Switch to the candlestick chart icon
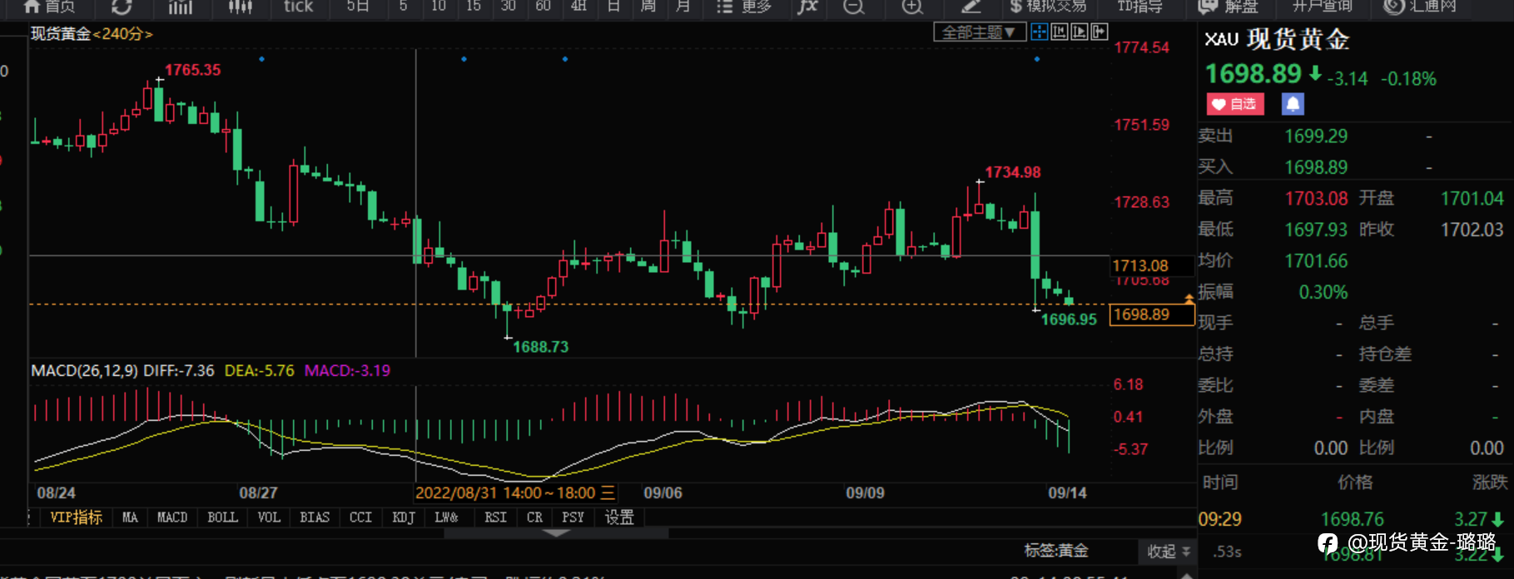This screenshot has height=579, width=1514. click(240, 7)
